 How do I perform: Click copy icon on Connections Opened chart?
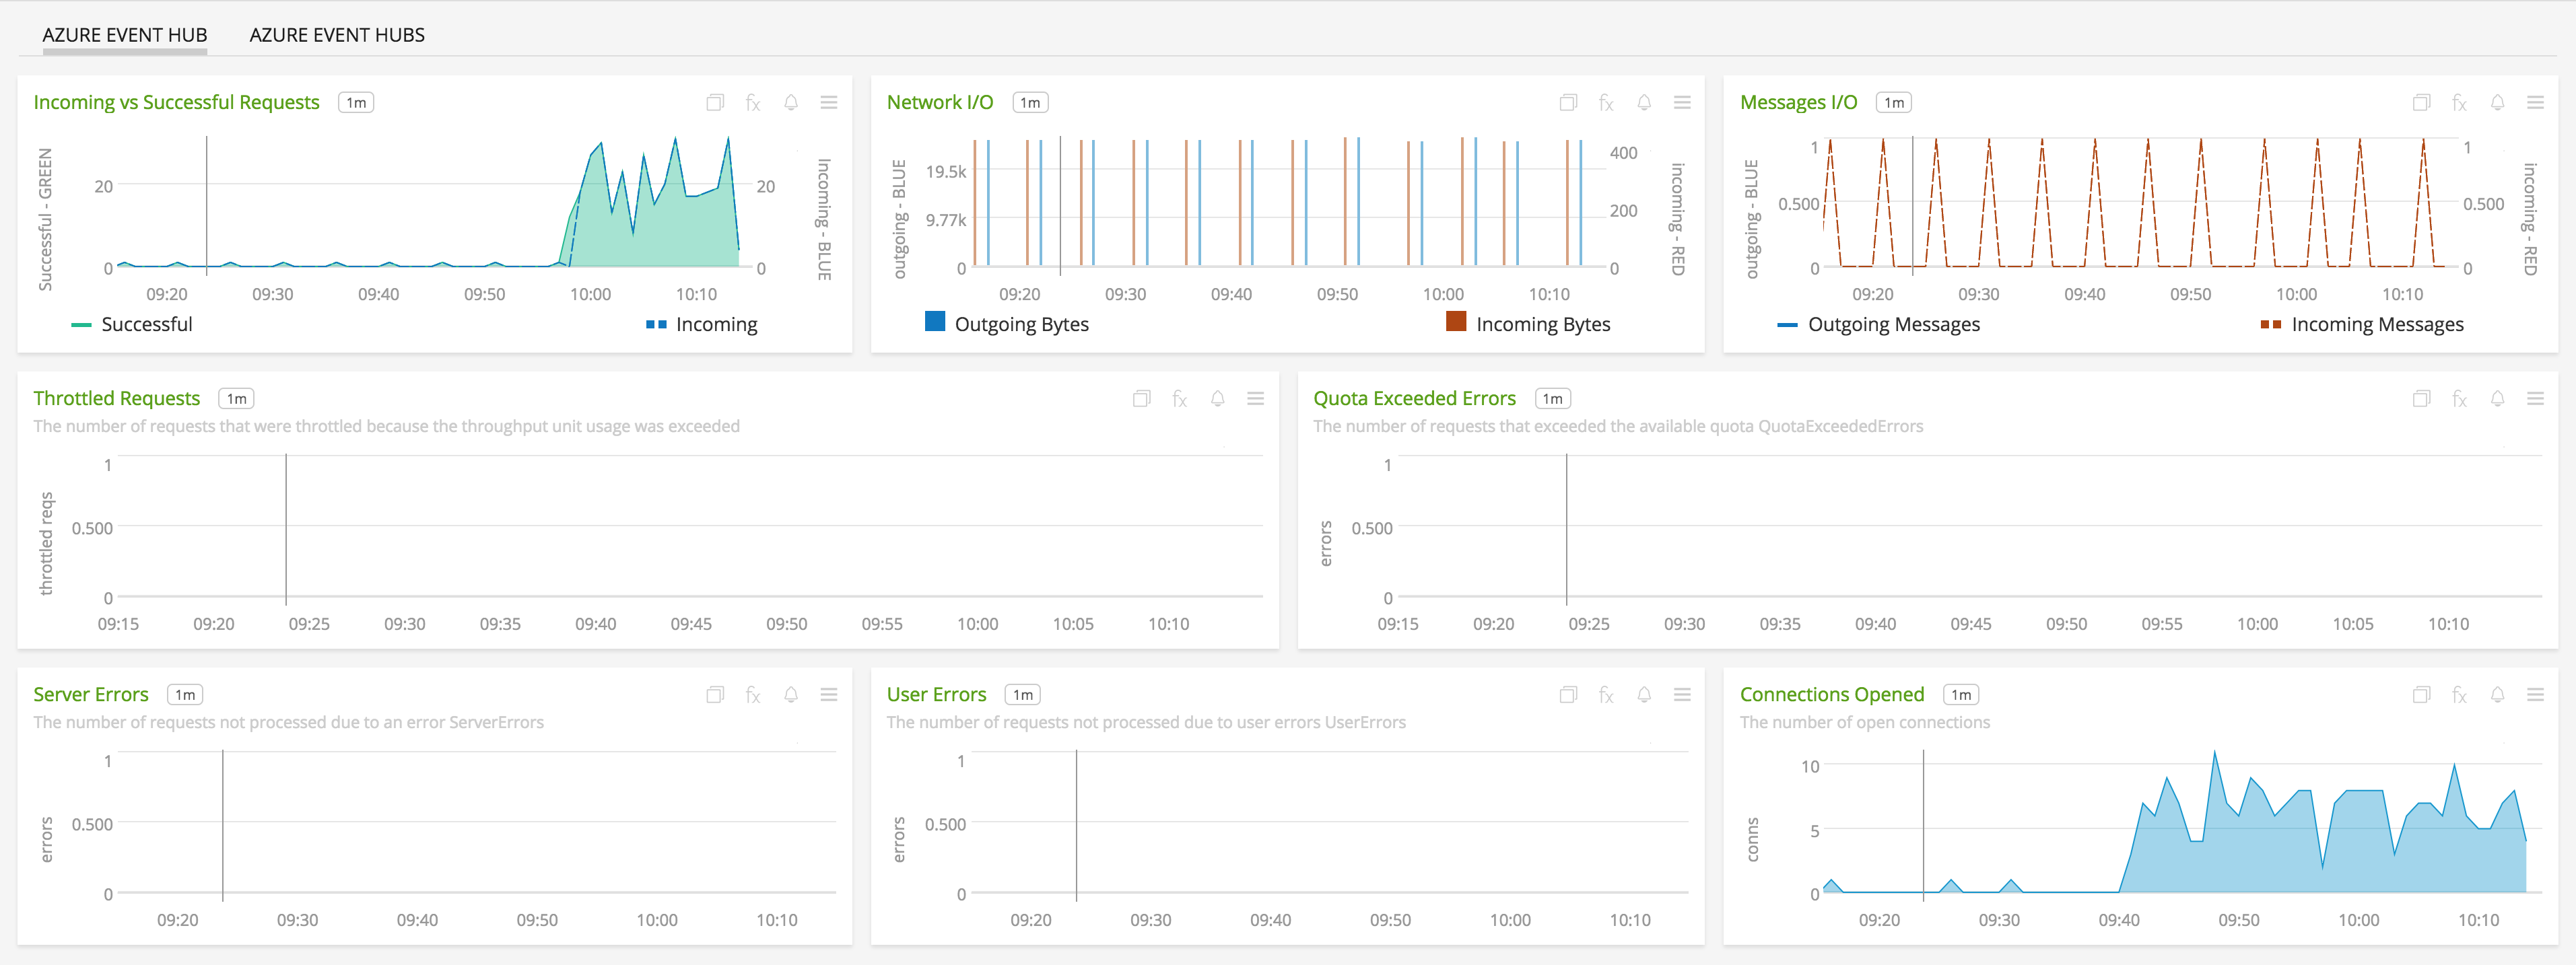(x=2421, y=695)
